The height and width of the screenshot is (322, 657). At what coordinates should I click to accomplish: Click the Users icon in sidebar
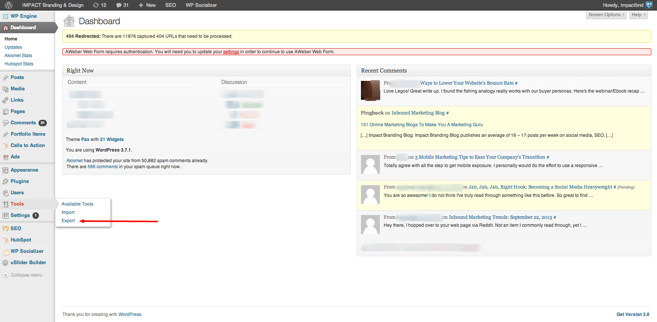tap(6, 193)
